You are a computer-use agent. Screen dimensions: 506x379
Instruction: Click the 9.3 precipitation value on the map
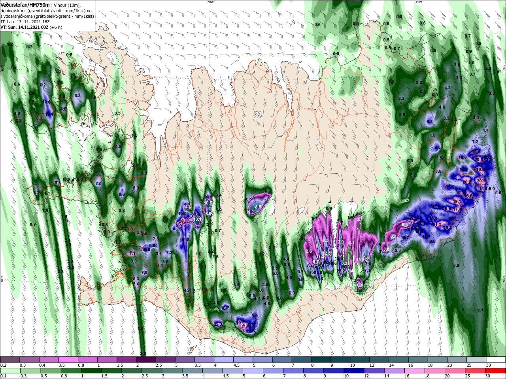(430, 122)
